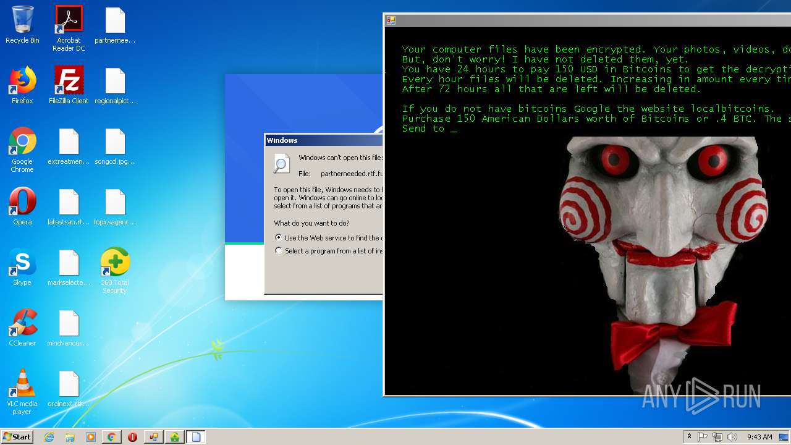
Task: Click the Show desktop button beside the clock
Action: (784, 437)
